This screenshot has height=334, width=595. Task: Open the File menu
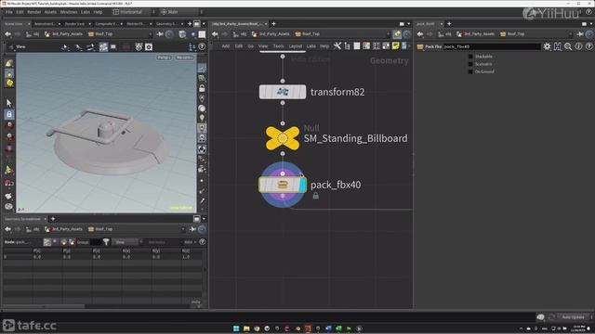[x=8, y=12]
